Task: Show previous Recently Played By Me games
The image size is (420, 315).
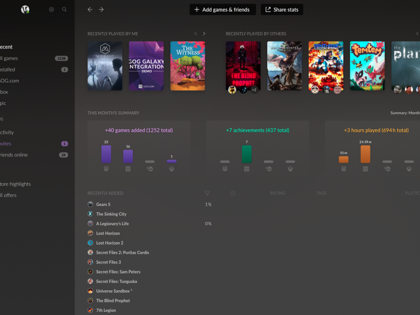Action: coord(195,34)
